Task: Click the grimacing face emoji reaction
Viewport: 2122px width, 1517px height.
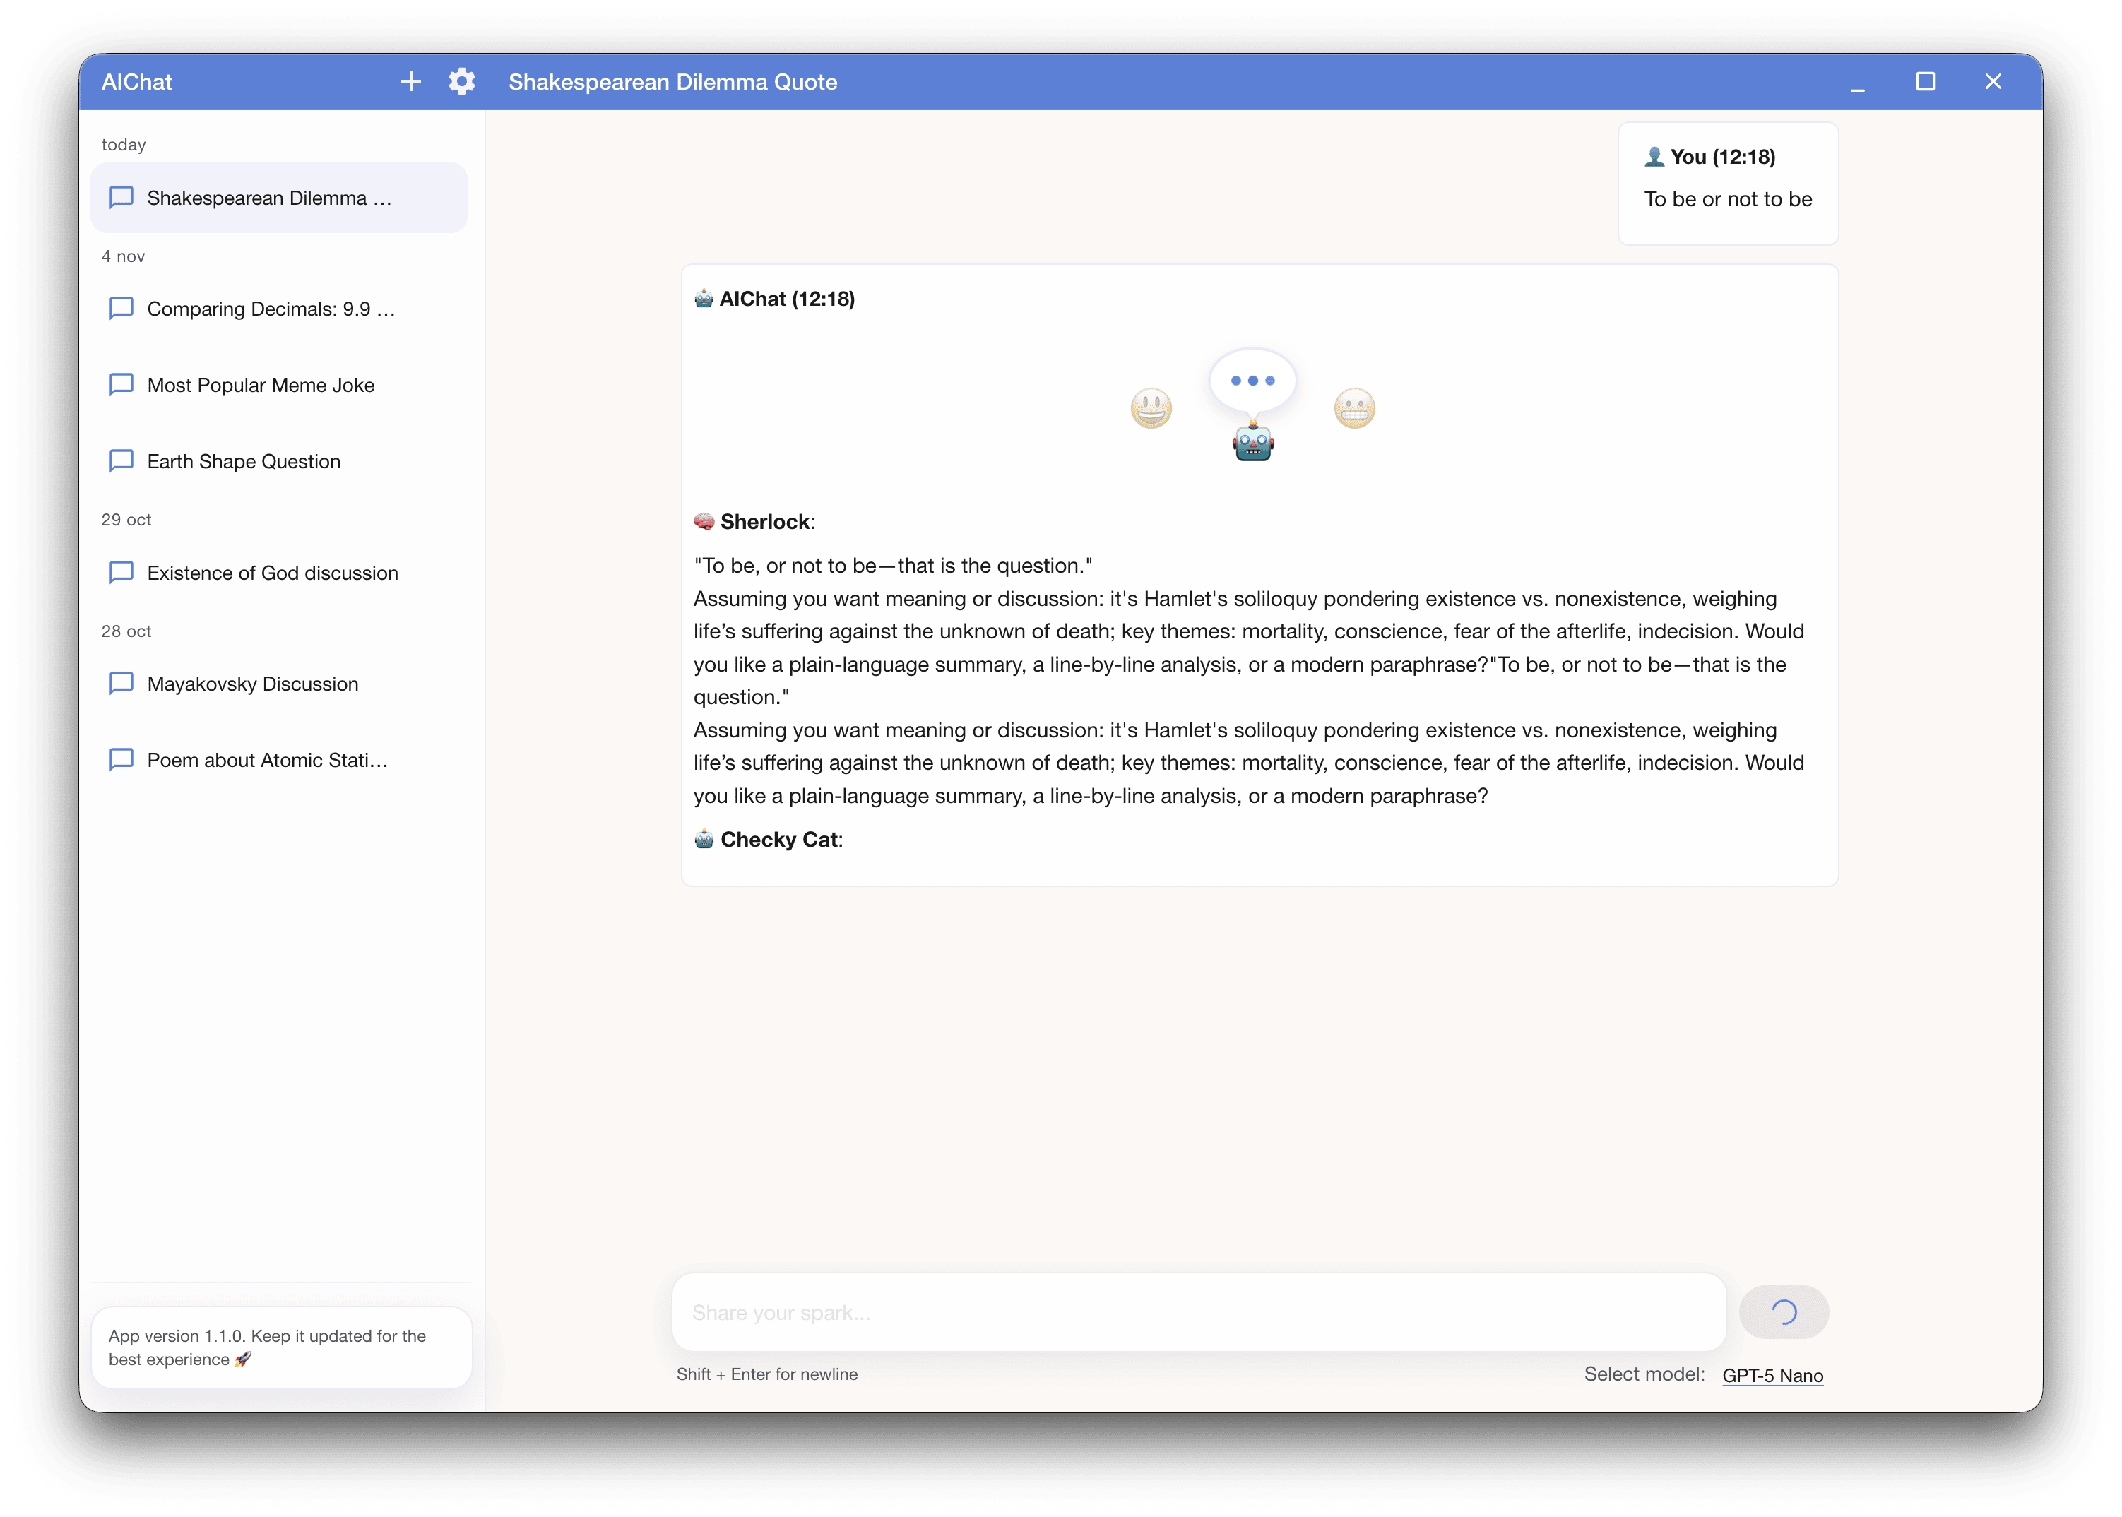Action: coord(1354,408)
